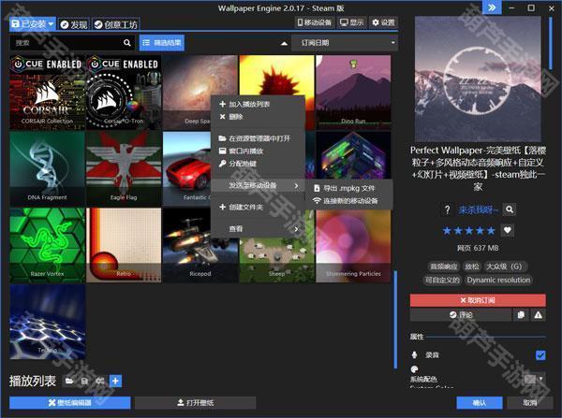
Task: Open the 已安装 installed tab dropdown
Action: click(x=32, y=24)
